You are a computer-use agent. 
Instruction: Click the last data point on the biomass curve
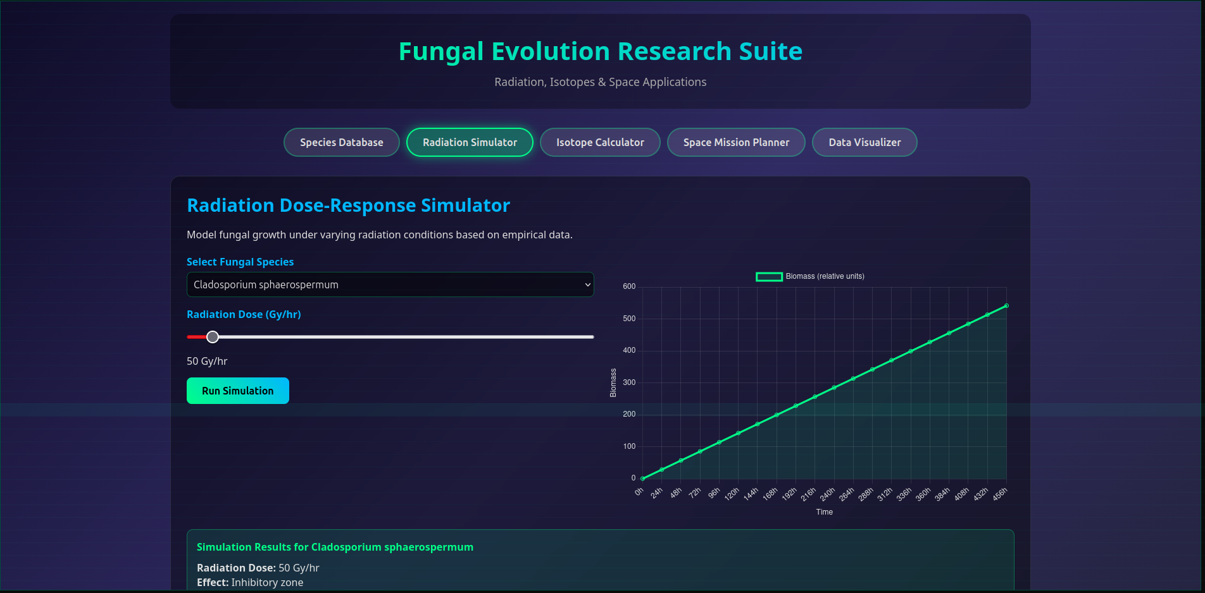click(x=1006, y=306)
